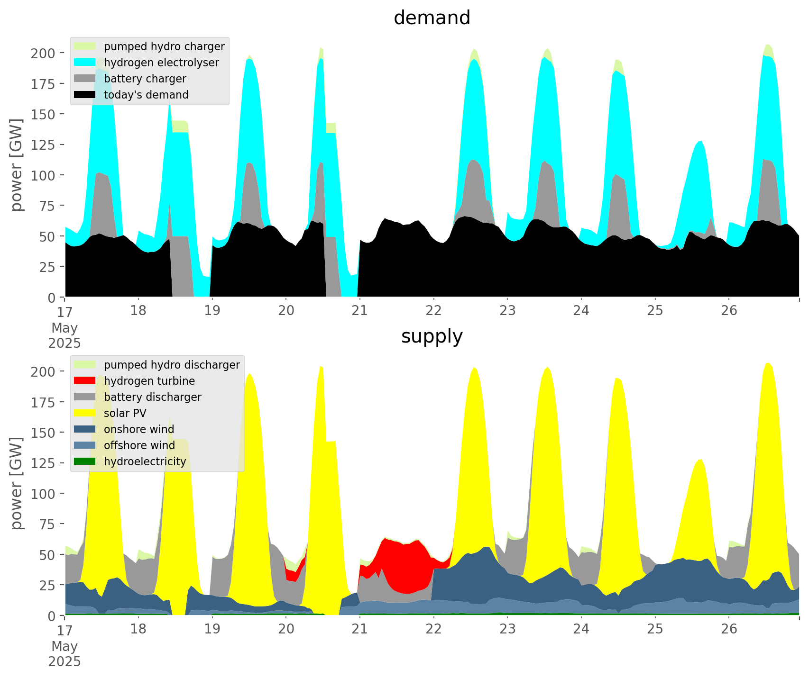Click date tick 19 on demand x-axis
Screen dimensions: 809x678
tap(212, 311)
